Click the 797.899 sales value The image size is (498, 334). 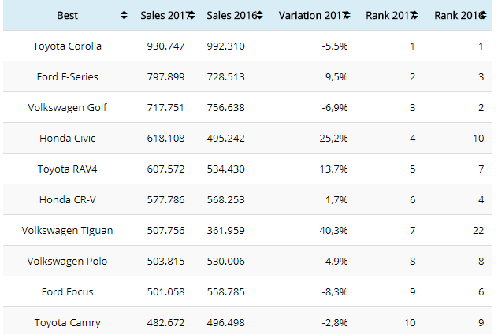pos(165,77)
